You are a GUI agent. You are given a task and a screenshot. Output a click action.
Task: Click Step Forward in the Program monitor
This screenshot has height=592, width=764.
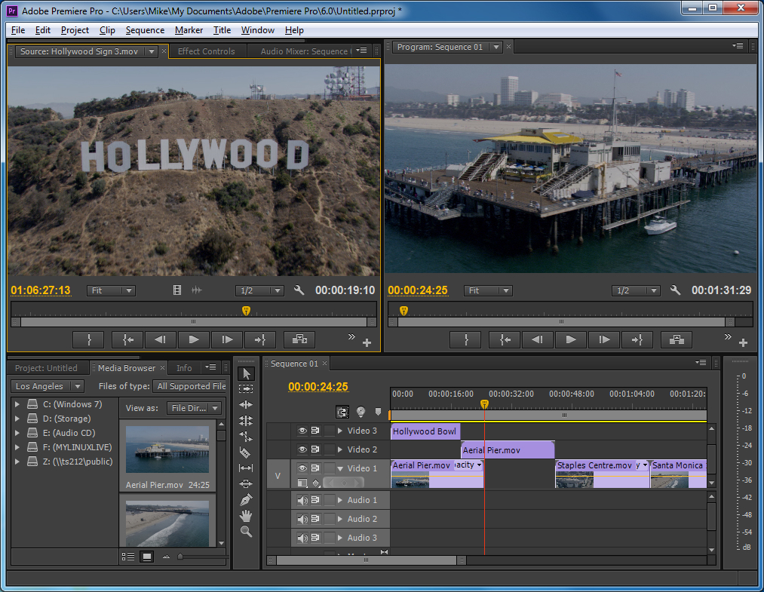click(604, 339)
